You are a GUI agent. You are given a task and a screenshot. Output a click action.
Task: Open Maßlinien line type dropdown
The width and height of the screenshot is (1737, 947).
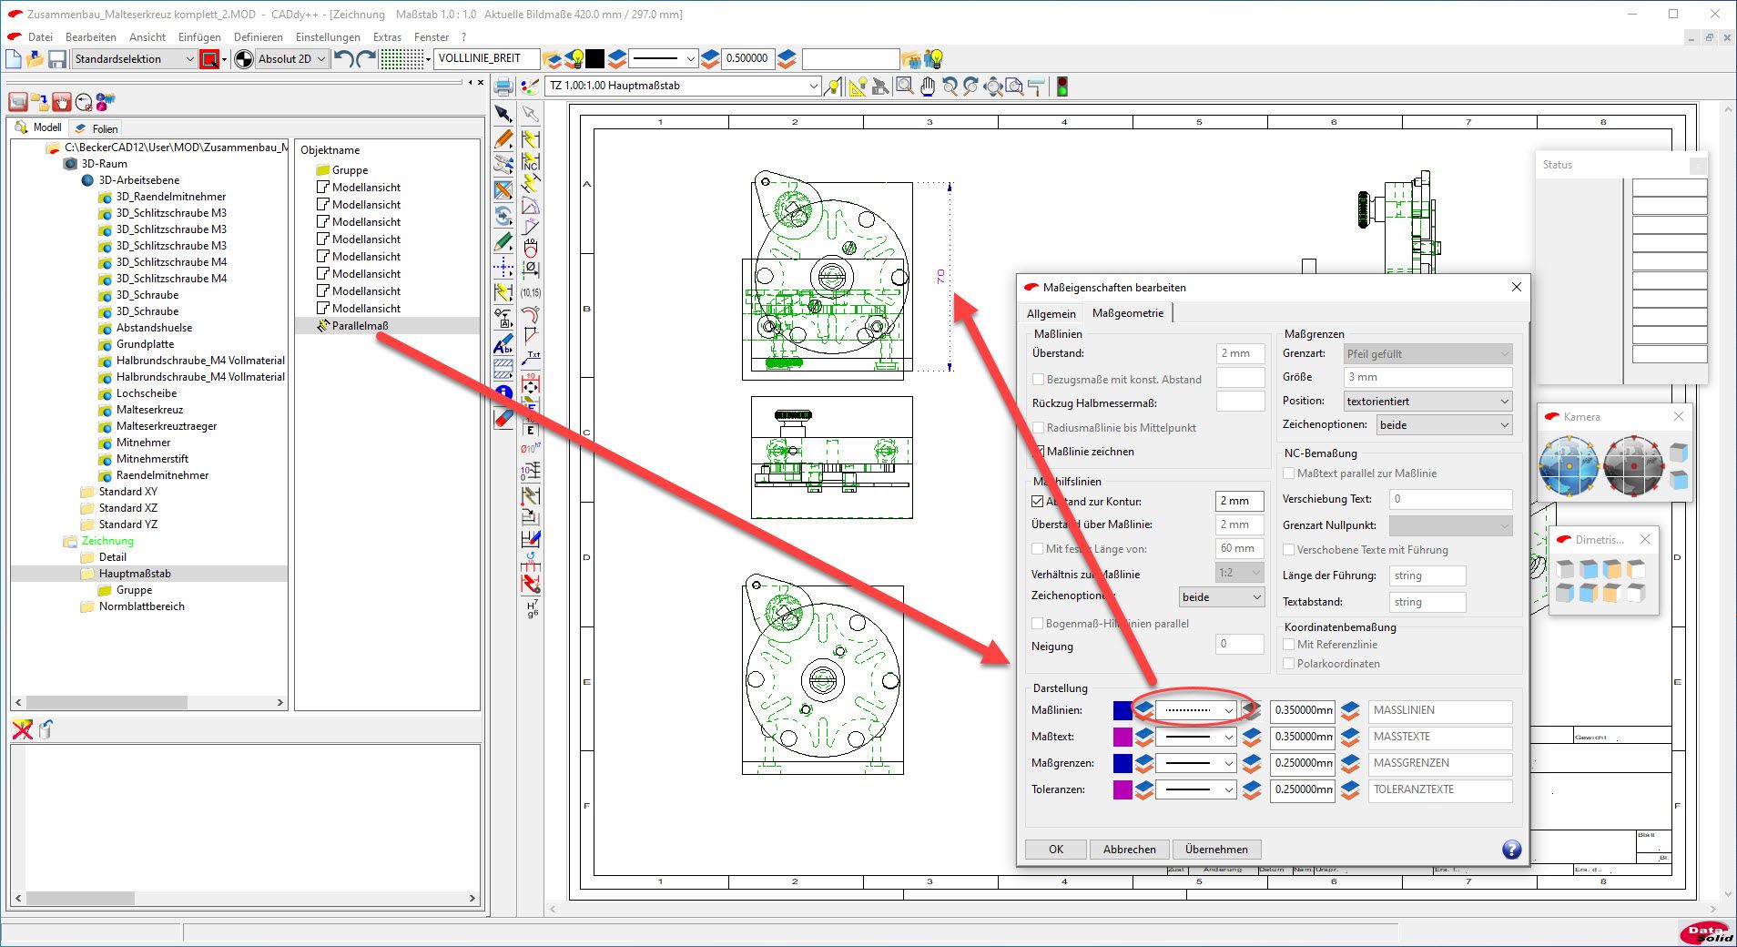pos(1196,710)
